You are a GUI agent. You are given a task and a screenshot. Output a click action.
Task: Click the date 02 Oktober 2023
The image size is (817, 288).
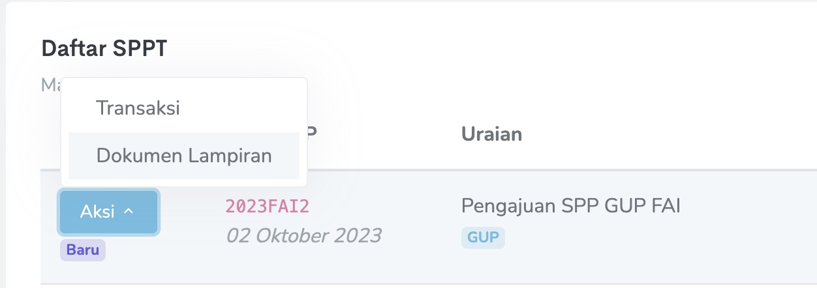[303, 235]
